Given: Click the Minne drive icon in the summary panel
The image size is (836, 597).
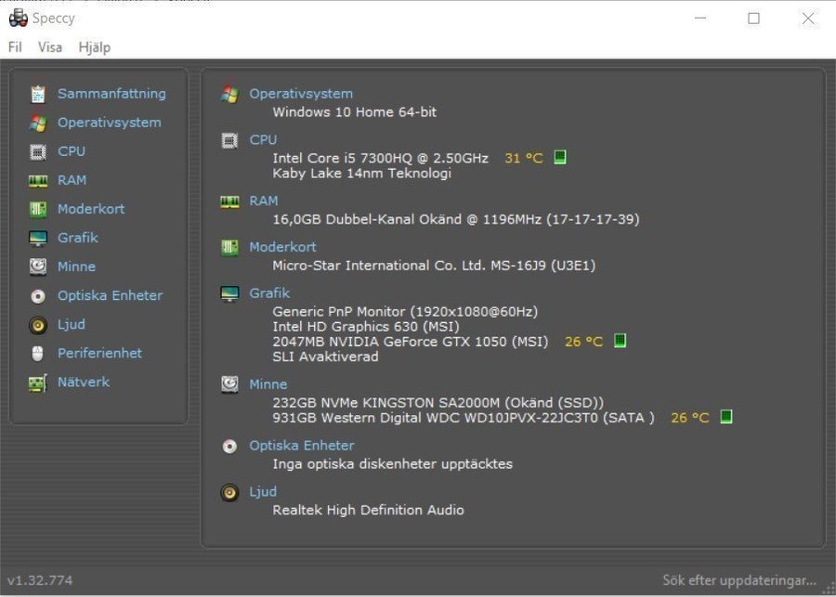Looking at the screenshot, I should point(229,384).
